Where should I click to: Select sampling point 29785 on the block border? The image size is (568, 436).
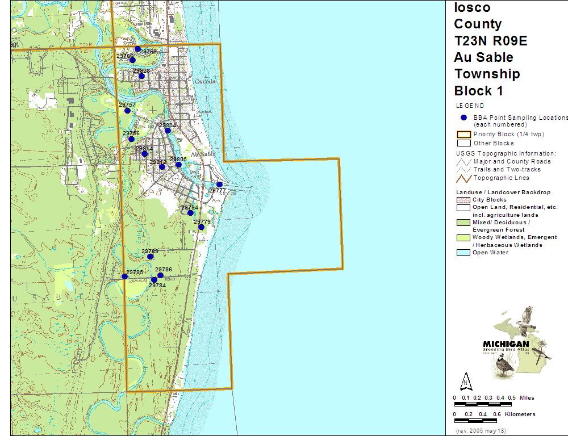coord(124,276)
